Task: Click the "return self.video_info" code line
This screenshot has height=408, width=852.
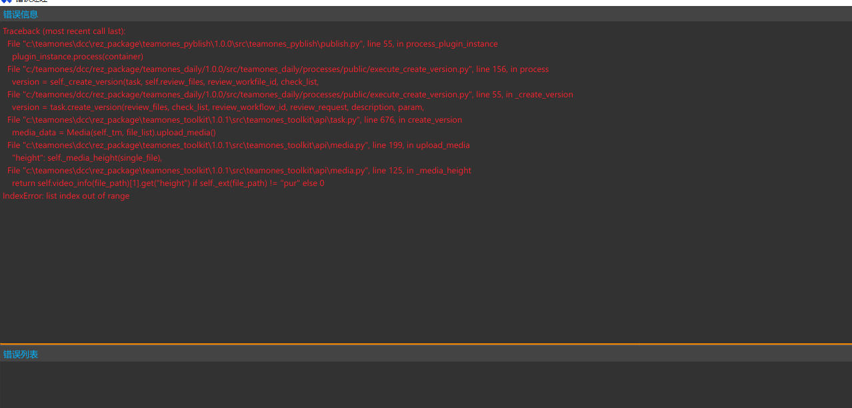Action: (168, 183)
